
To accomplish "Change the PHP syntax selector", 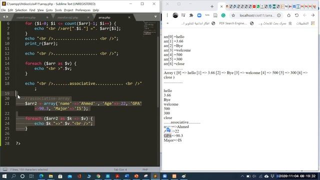I will (x=145, y=169).
